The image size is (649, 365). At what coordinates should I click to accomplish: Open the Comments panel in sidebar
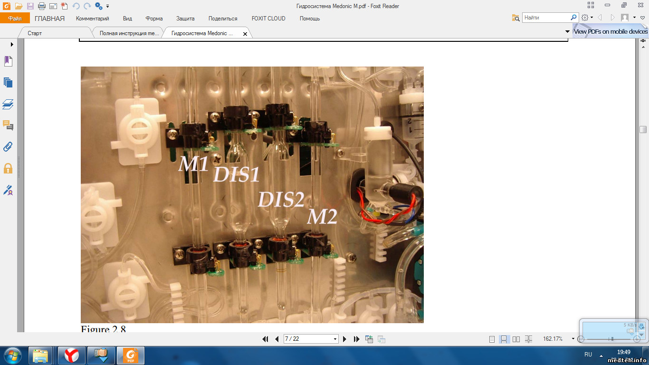coord(8,125)
